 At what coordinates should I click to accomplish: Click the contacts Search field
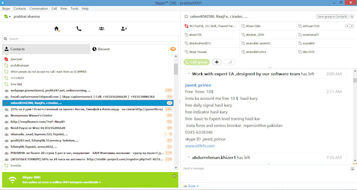point(90,39)
